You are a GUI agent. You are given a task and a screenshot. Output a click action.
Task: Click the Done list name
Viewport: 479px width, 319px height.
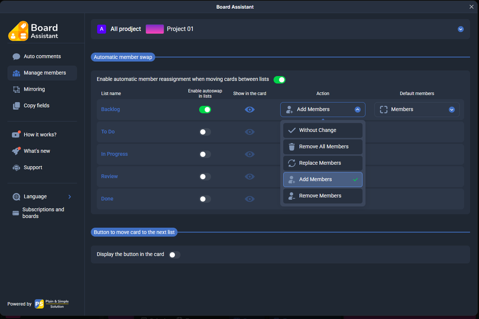[x=107, y=199]
